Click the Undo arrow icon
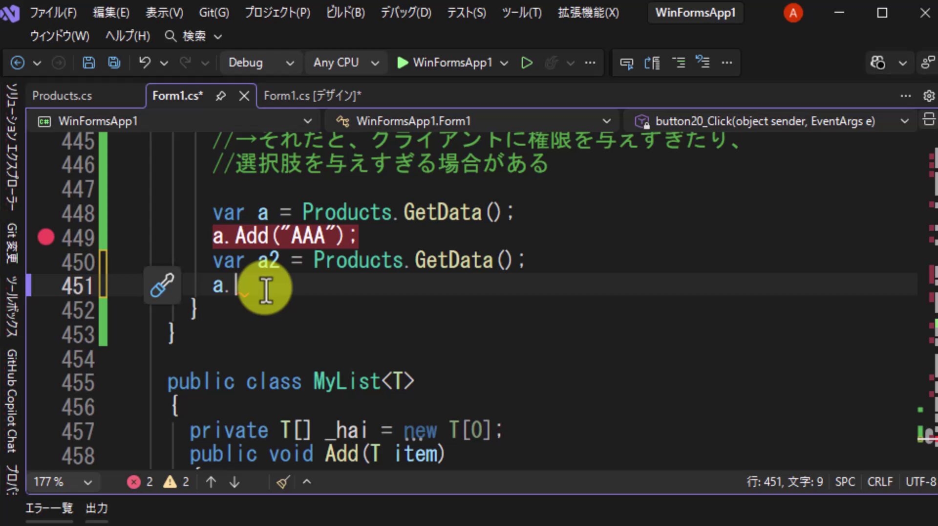The width and height of the screenshot is (938, 526). tap(145, 63)
